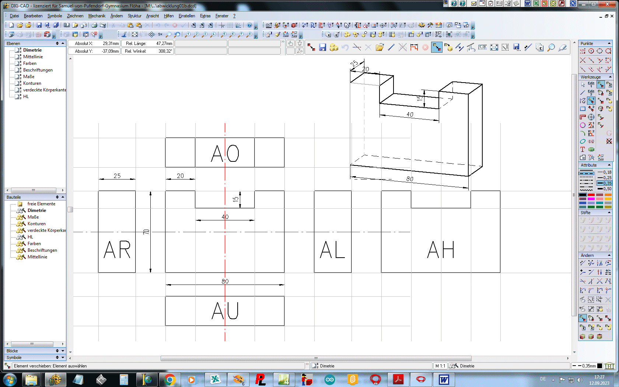Click the Save diskette icon in the top toolbar
The height and width of the screenshot is (387, 619).
click(39, 25)
